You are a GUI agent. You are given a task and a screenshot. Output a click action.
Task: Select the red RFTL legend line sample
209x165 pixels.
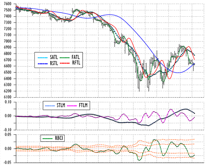[65, 63]
